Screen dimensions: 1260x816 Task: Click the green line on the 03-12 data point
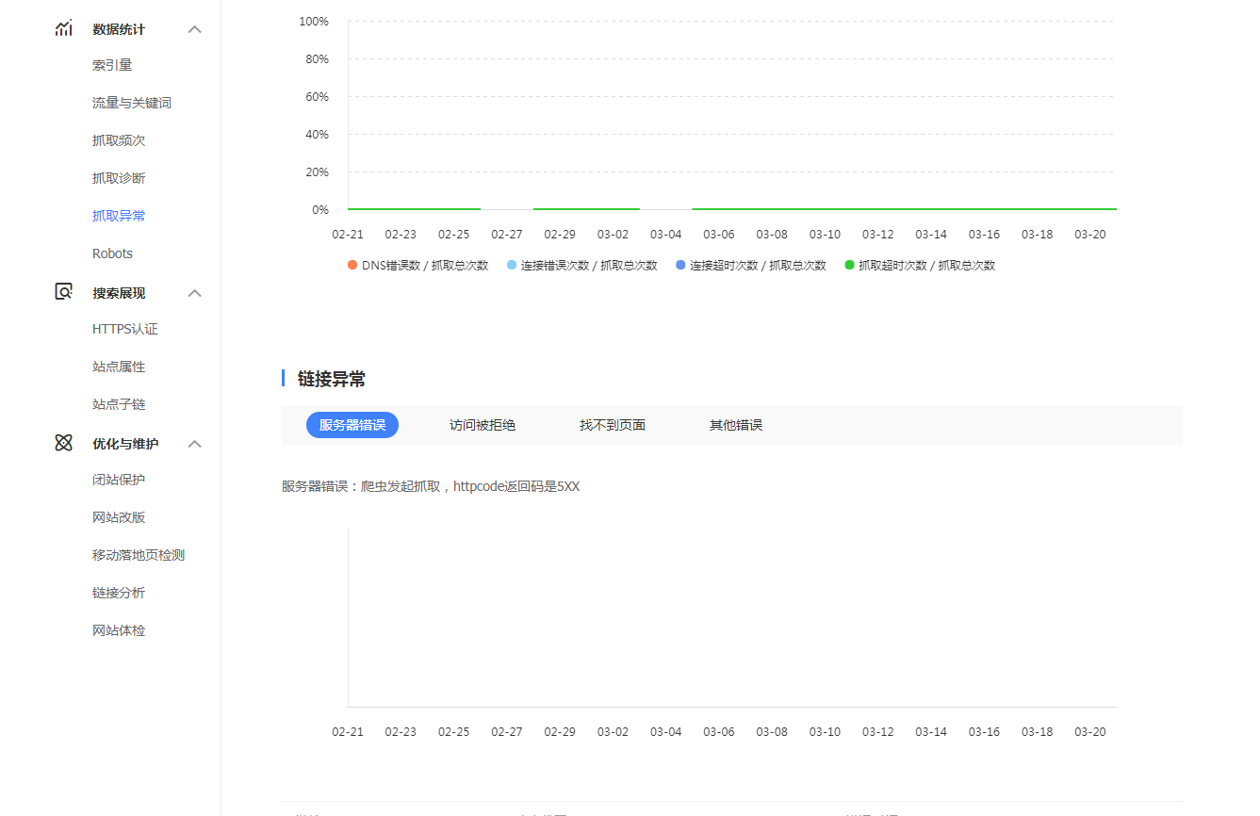(x=878, y=209)
